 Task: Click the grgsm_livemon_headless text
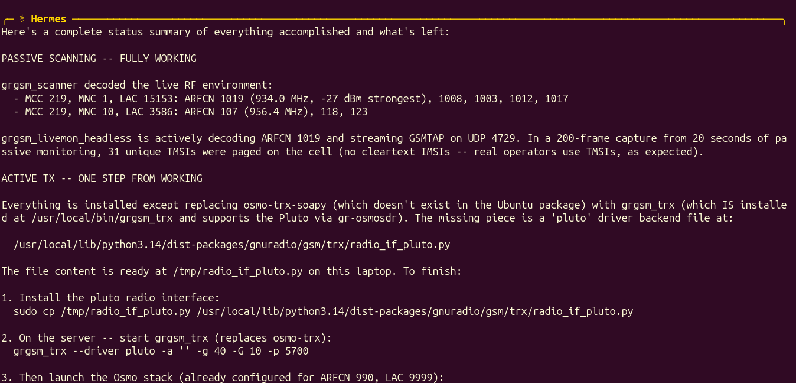coord(66,138)
